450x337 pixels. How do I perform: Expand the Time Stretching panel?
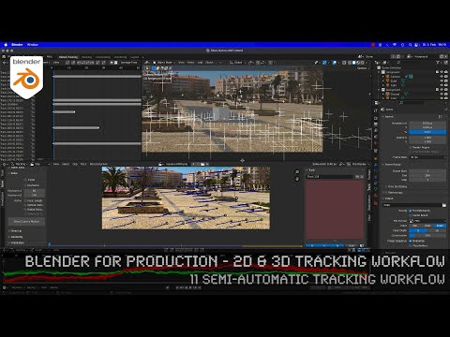point(397,186)
